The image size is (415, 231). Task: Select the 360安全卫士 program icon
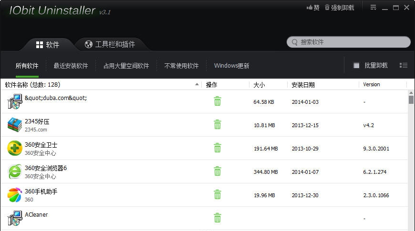(15, 148)
